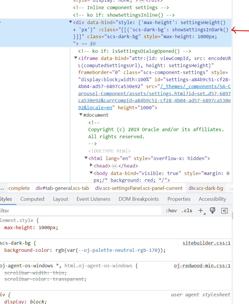Show the collapsed head contents via ellipsis
Screen dimensions: 249x304
tap(114, 166)
